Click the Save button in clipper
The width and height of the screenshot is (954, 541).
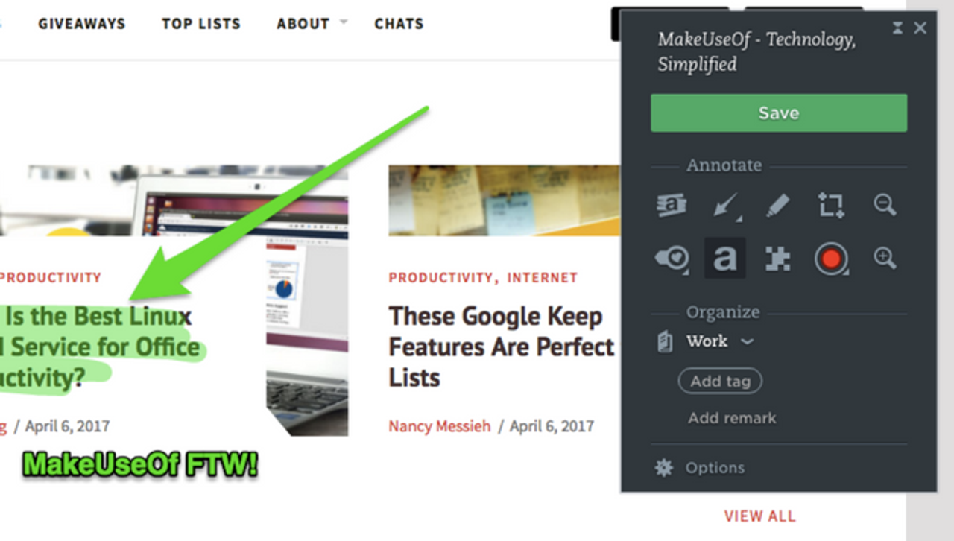778,113
